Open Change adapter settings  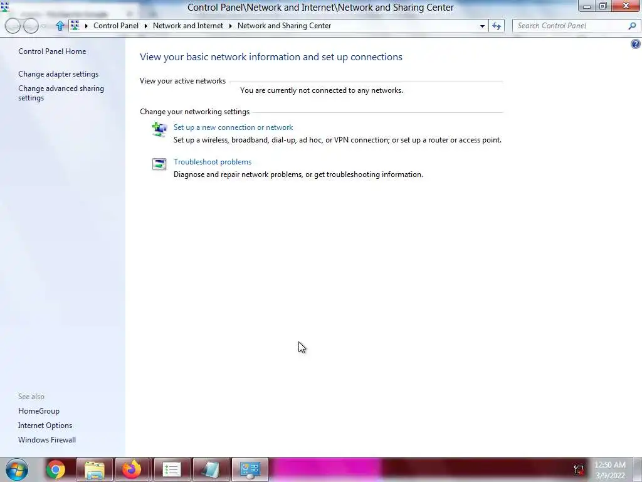click(x=58, y=74)
